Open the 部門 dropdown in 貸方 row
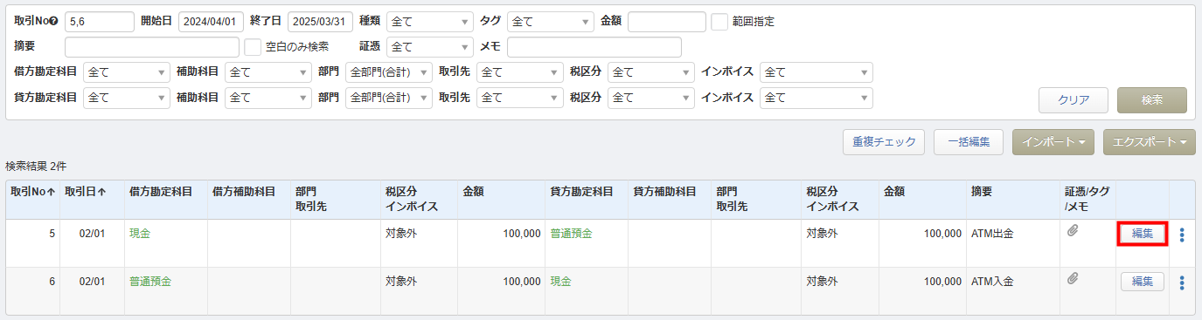 coord(389,98)
